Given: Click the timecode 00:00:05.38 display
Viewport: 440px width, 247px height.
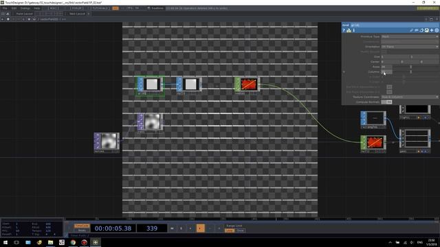Looking at the screenshot, I should tap(113, 228).
